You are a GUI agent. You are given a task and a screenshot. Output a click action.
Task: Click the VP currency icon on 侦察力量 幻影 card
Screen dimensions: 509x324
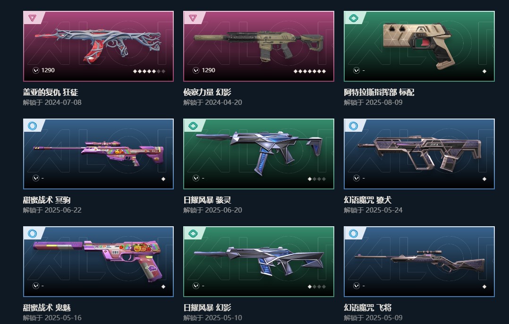(x=196, y=70)
